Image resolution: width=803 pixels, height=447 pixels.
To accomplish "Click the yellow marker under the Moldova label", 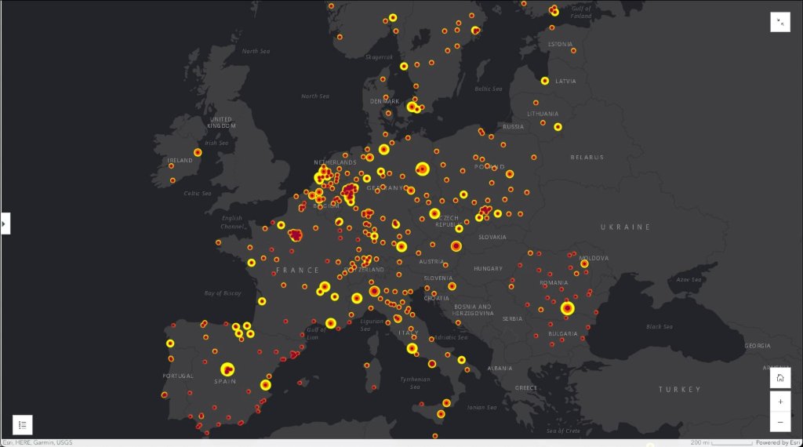I will (584, 264).
